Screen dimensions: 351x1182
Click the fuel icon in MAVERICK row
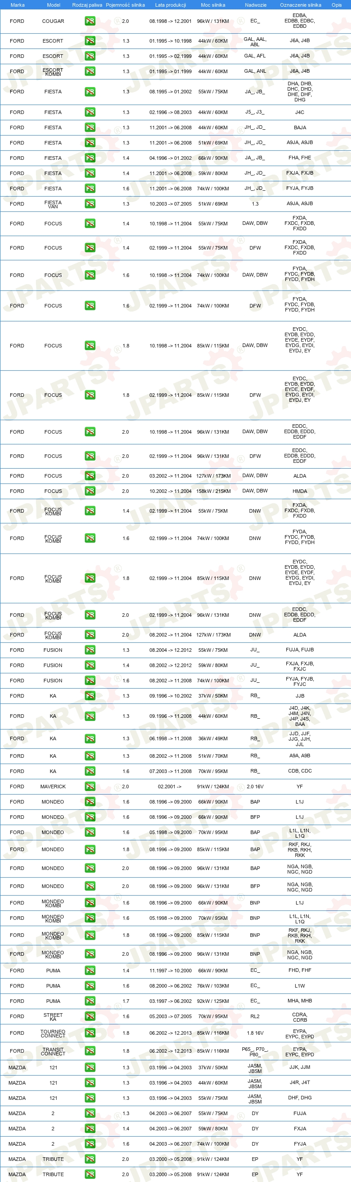point(90,787)
